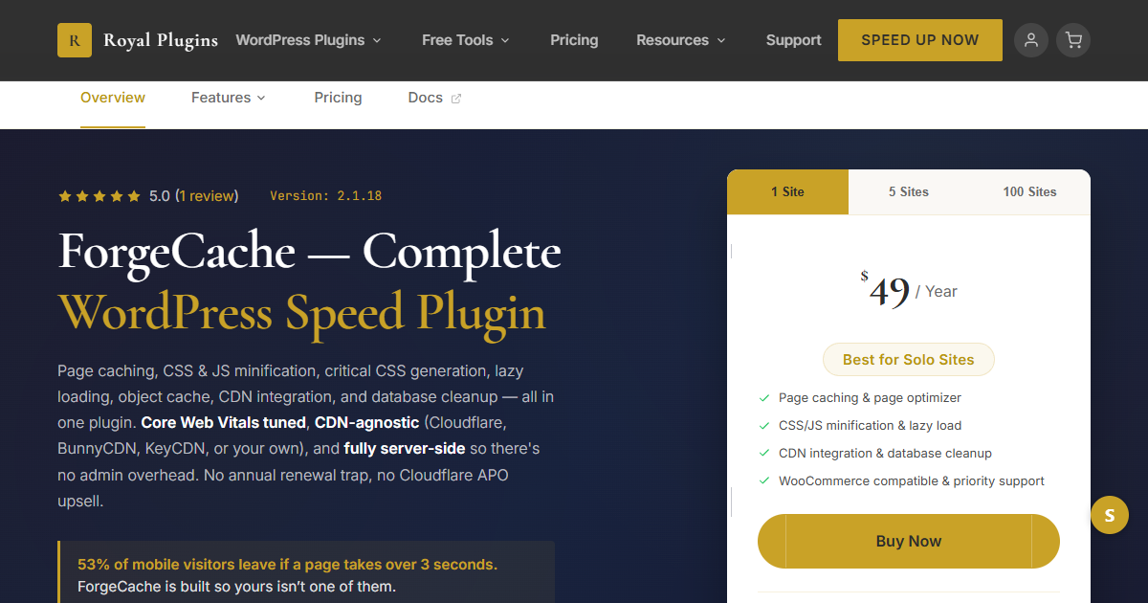This screenshot has width=1148, height=603.
Task: Click the Royal Plugins R logo icon
Action: 75,40
